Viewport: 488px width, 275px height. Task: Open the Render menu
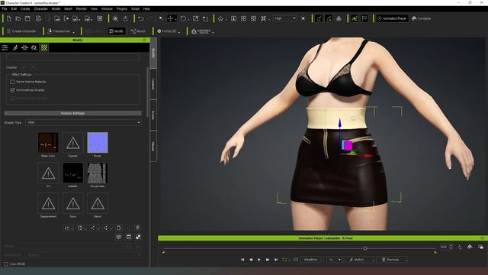(82, 8)
